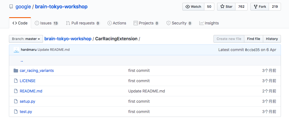
Task: Open the Branch: master dropdown
Action: [x=26, y=39]
